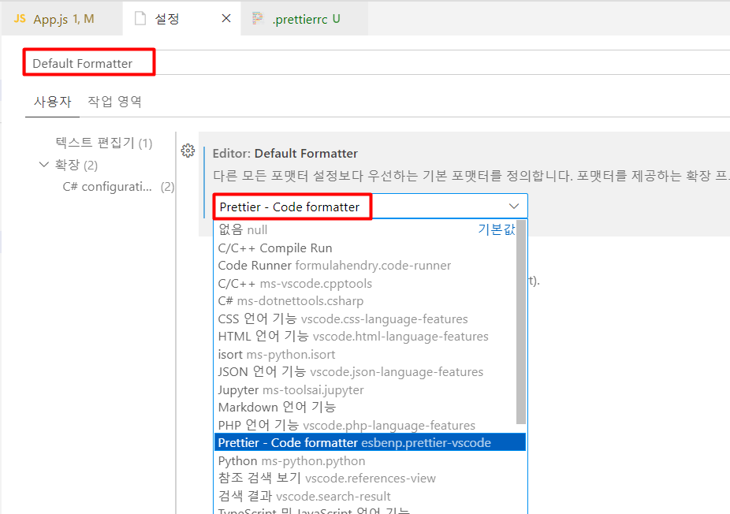Choose 참조 검색 보기 vscode.references-view option
730x514 pixels.
(370, 479)
